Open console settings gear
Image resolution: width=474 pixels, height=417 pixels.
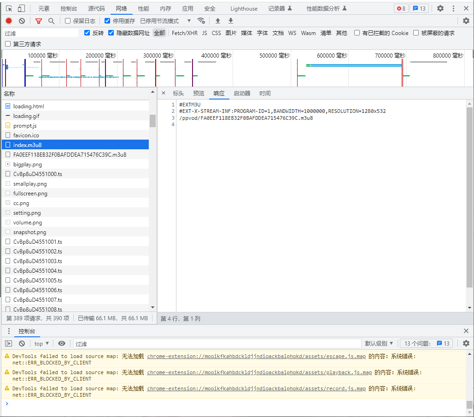pos(466,344)
